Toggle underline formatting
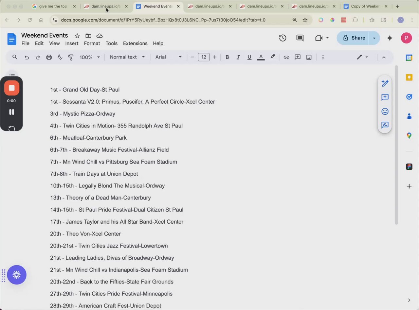 [249, 57]
